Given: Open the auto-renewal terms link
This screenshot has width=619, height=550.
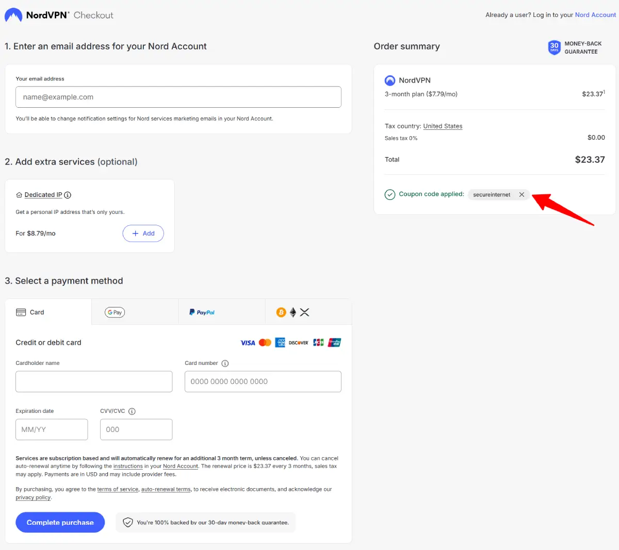Looking at the screenshot, I should pyautogui.click(x=166, y=490).
